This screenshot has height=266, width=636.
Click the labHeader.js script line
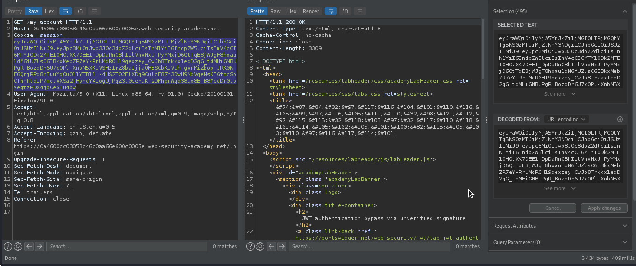pyautogui.click(x=353, y=159)
